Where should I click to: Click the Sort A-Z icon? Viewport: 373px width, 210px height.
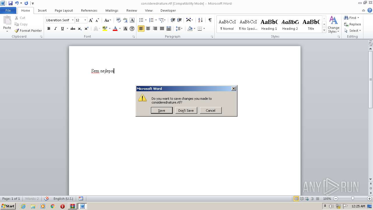point(200,20)
